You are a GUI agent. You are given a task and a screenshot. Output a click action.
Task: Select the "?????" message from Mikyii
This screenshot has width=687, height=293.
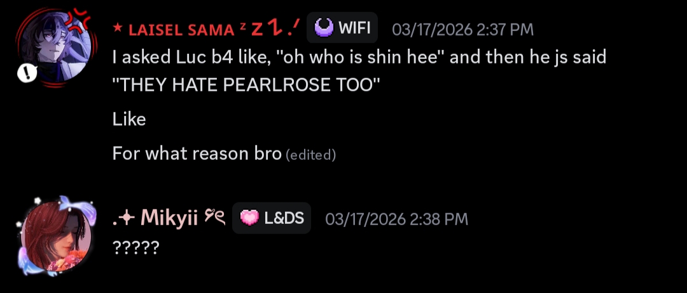[136, 249]
